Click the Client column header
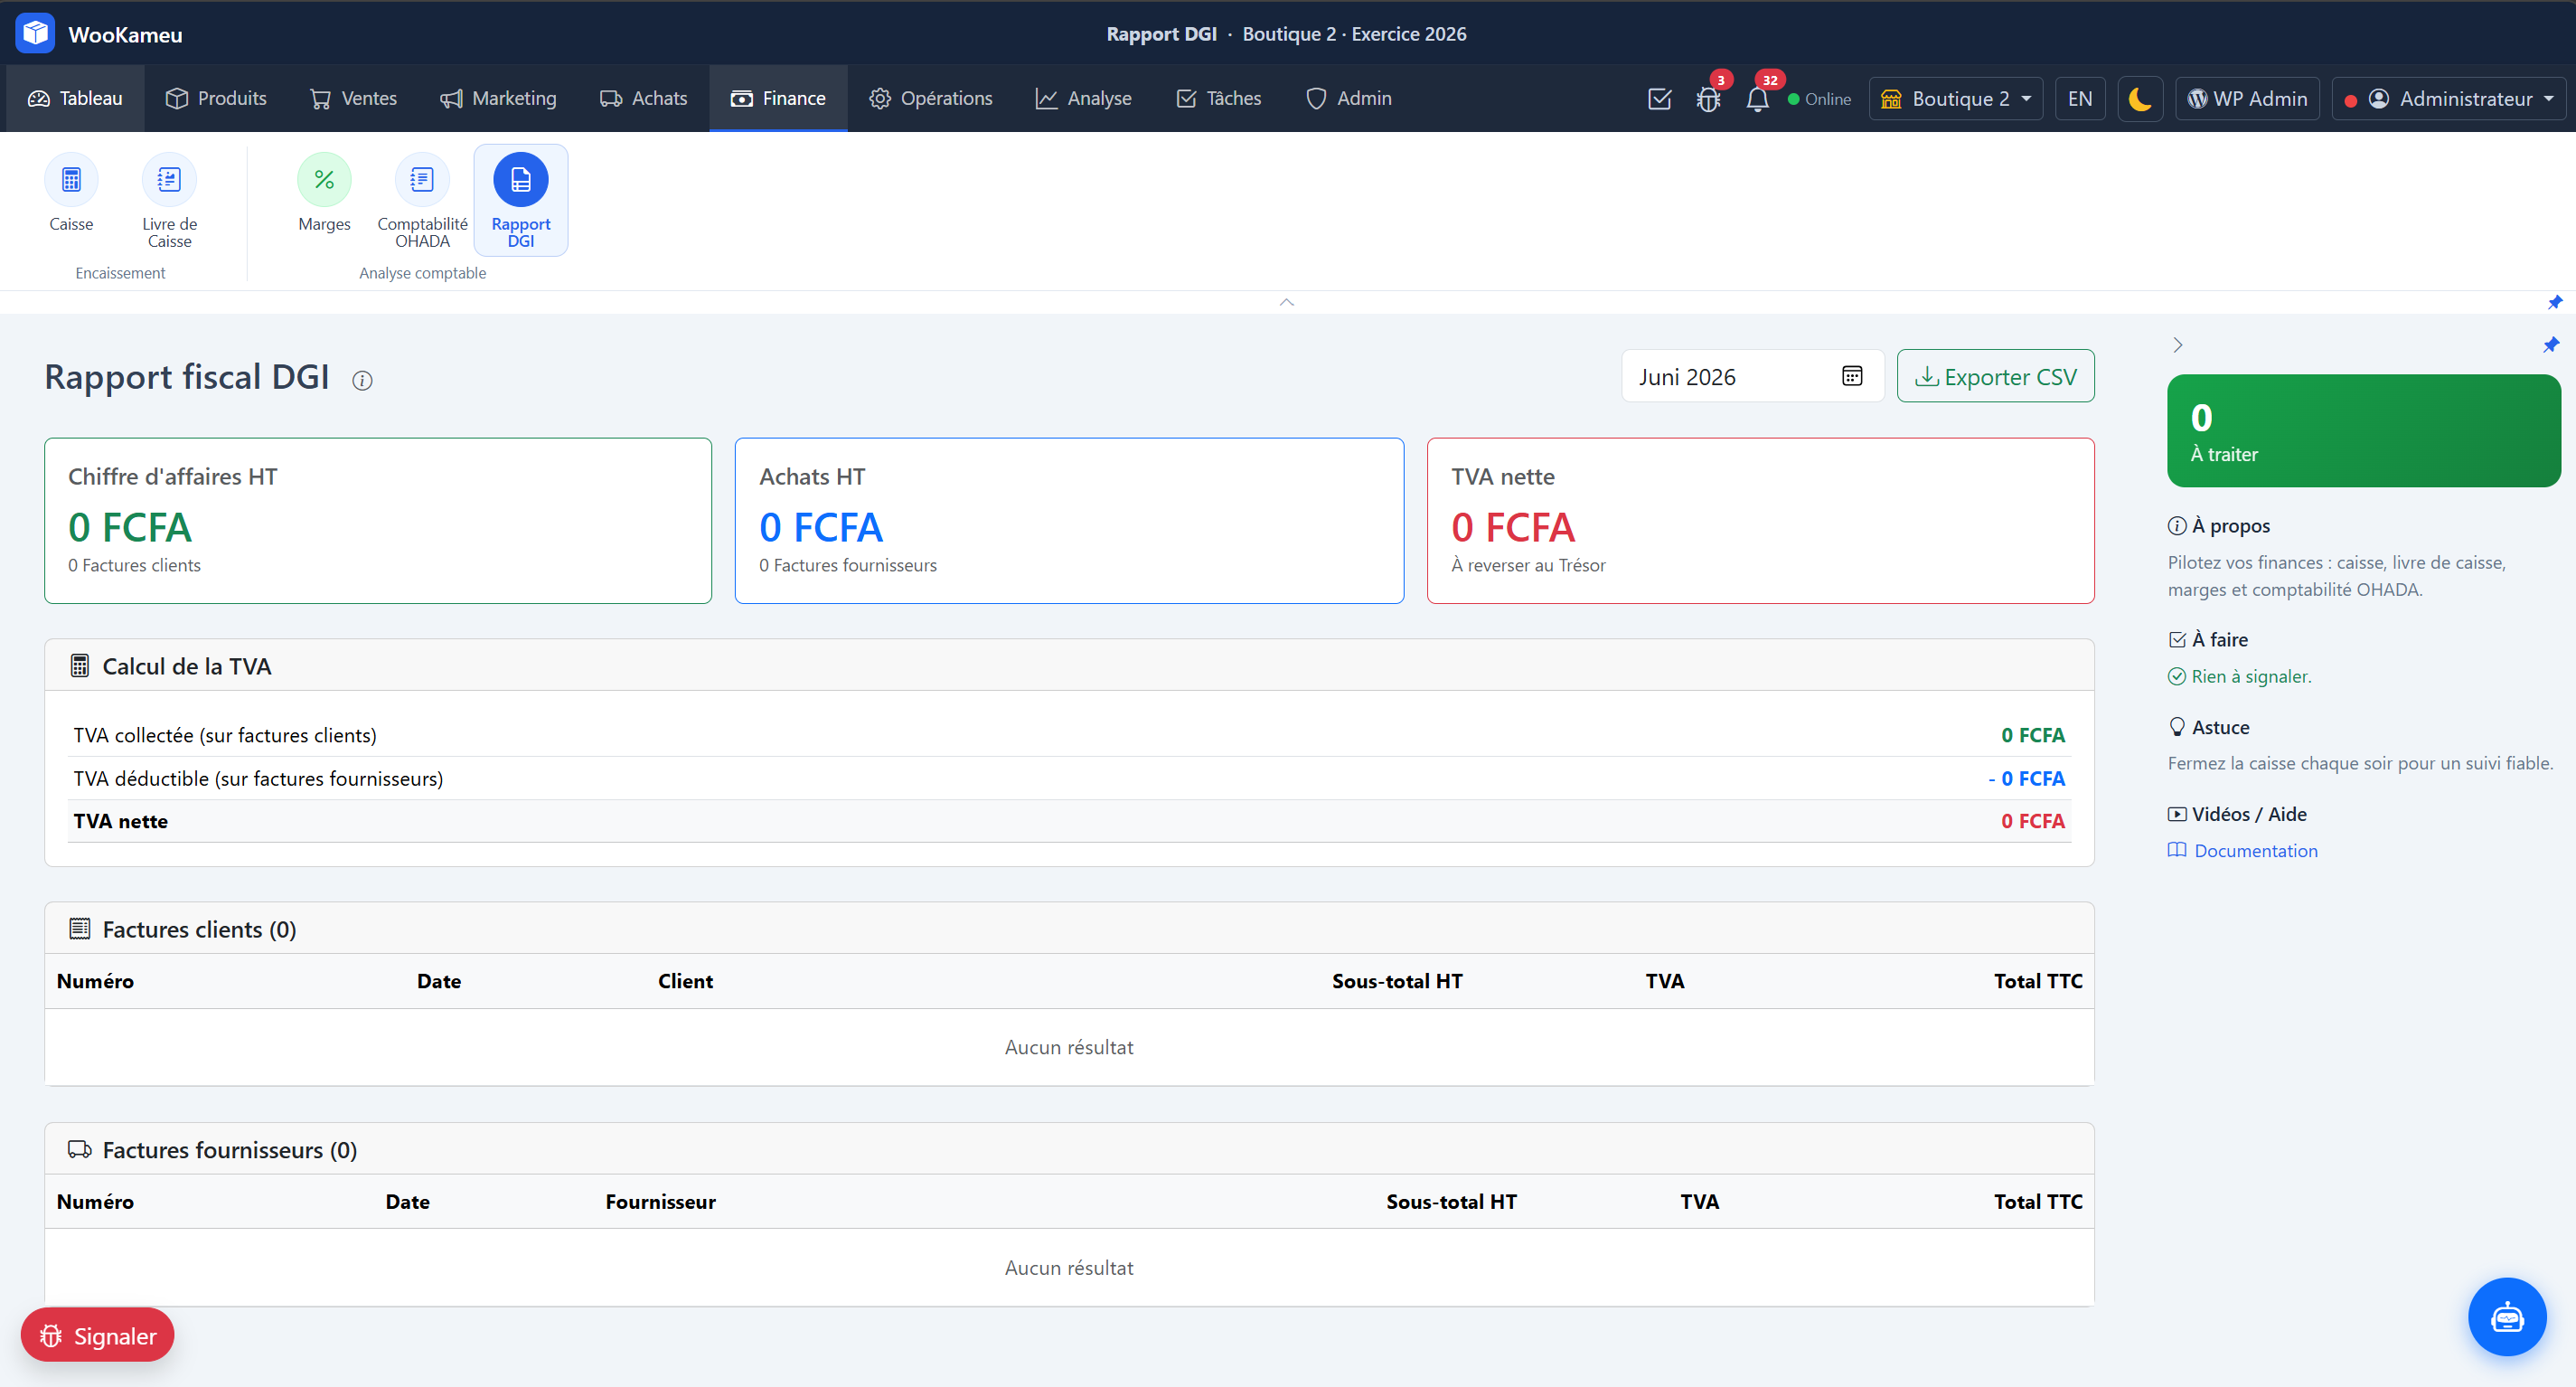2576x1387 pixels. [685, 981]
